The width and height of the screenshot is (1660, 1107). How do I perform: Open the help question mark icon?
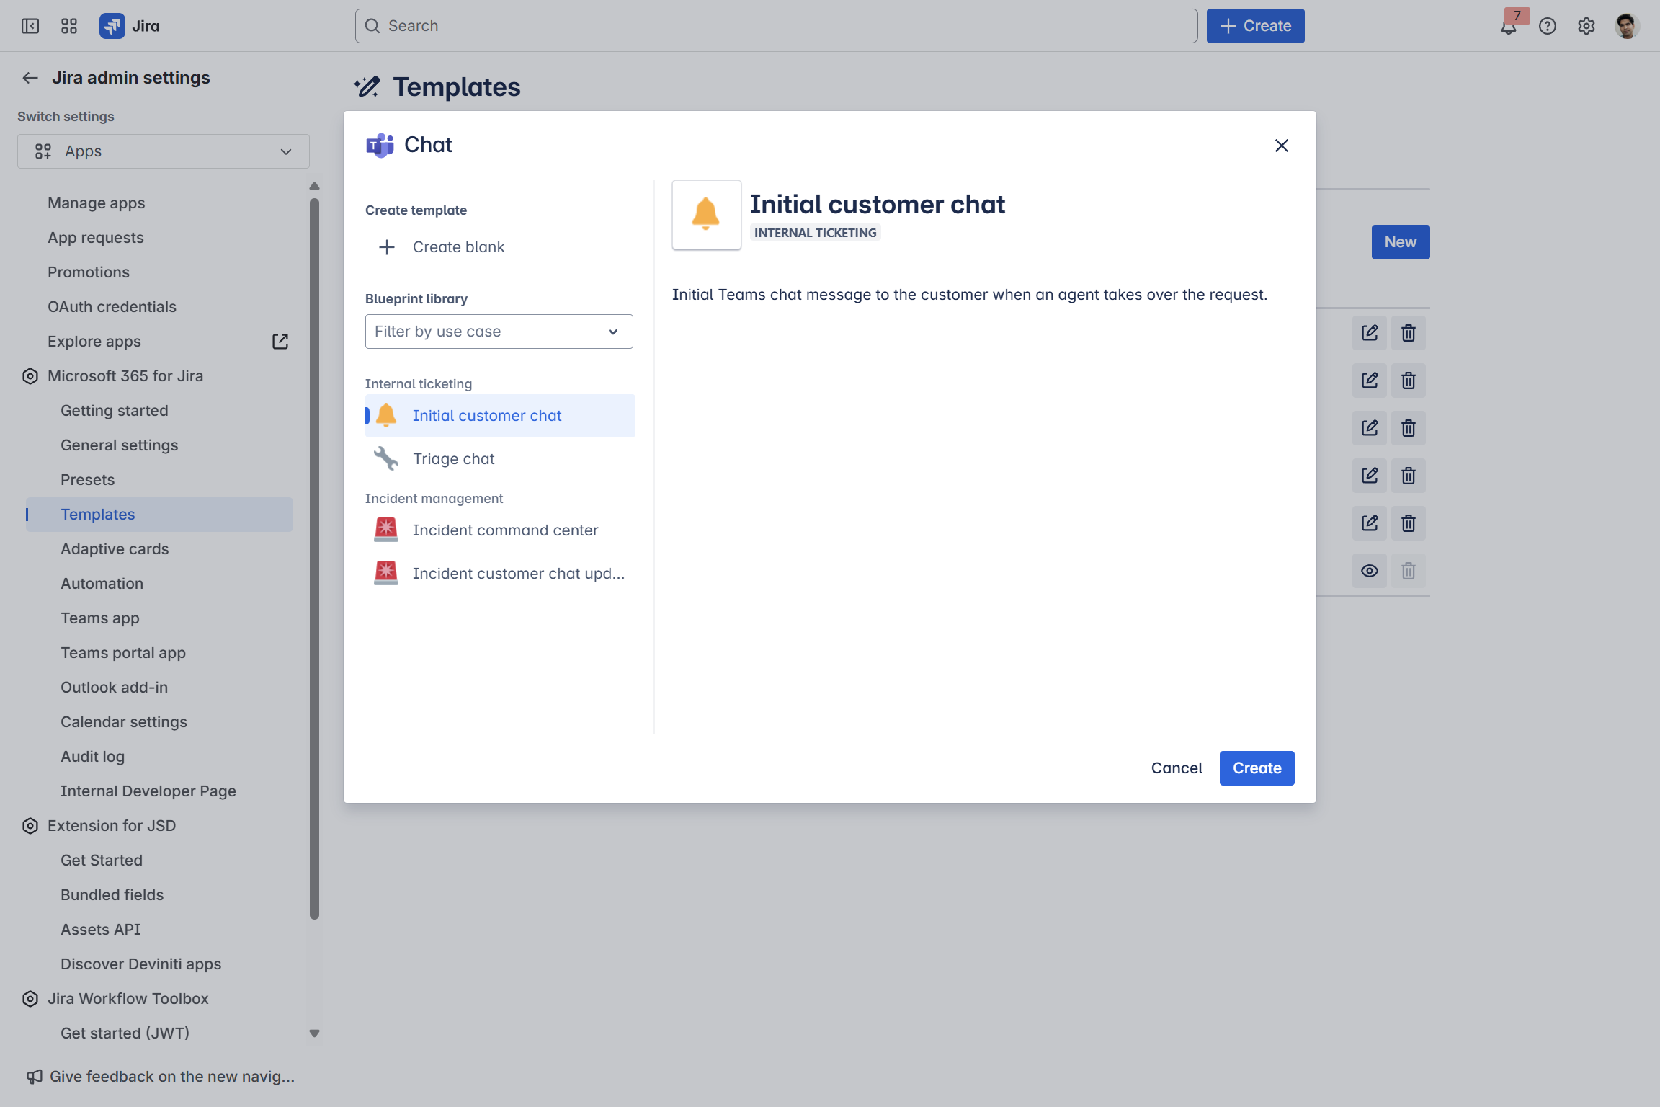coord(1547,26)
